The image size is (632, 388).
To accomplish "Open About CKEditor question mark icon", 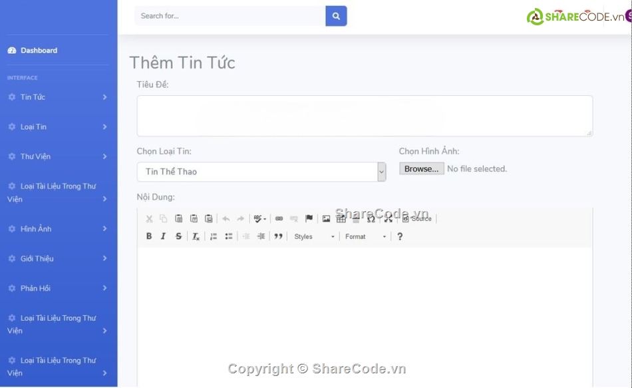I will click(x=400, y=236).
